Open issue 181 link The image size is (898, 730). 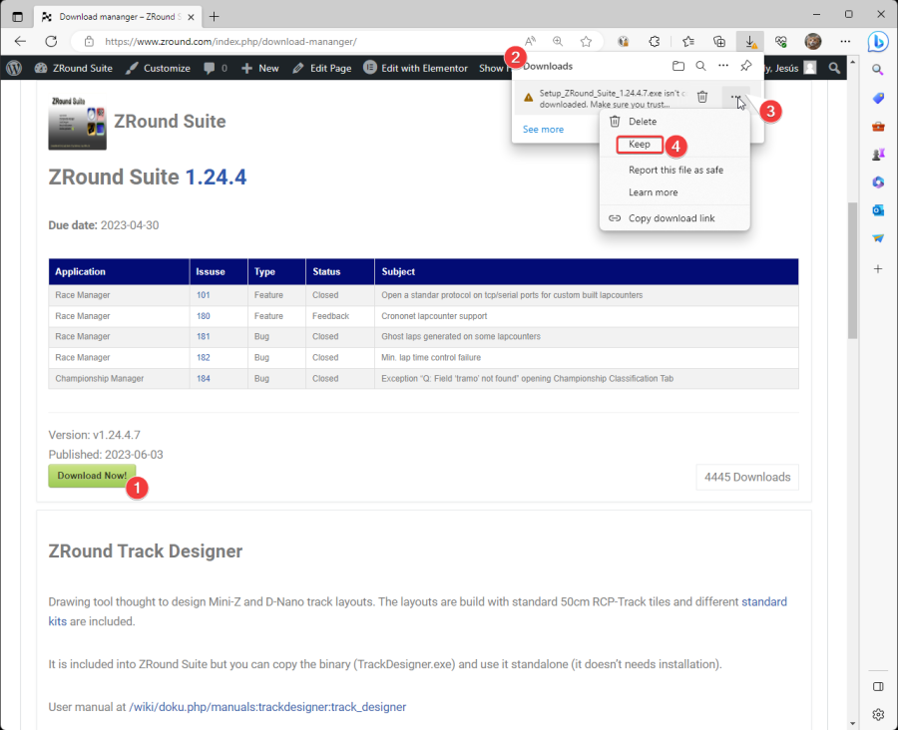[203, 337]
